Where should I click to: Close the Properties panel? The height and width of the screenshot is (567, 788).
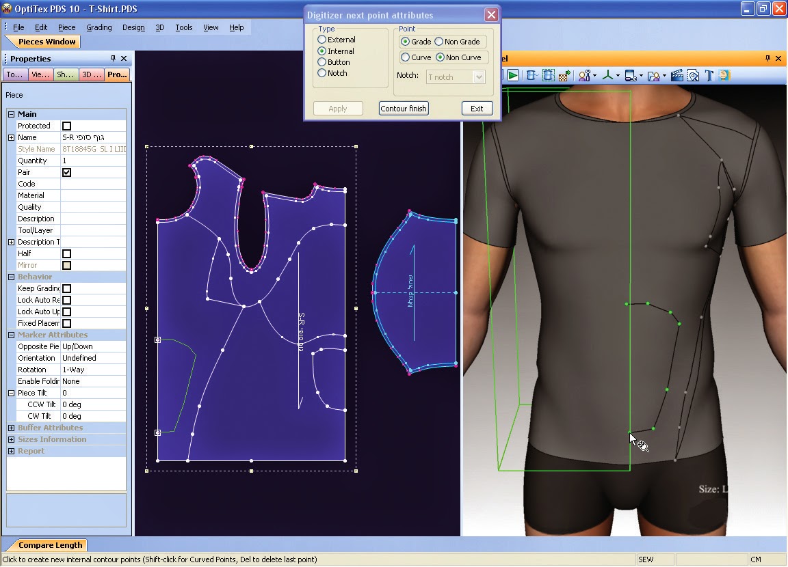(124, 58)
